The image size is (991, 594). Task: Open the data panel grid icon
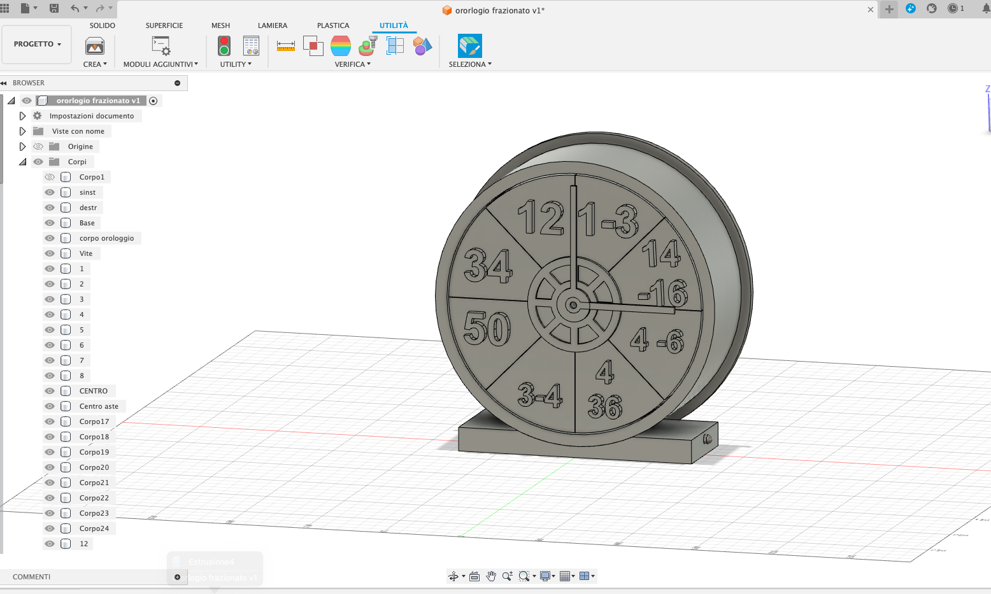[4, 8]
